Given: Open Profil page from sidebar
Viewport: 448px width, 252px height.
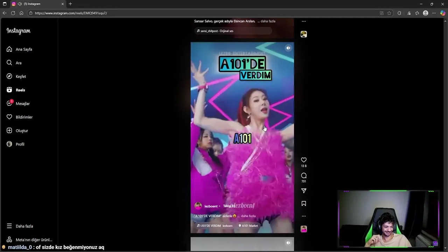Looking at the screenshot, I should point(15,144).
